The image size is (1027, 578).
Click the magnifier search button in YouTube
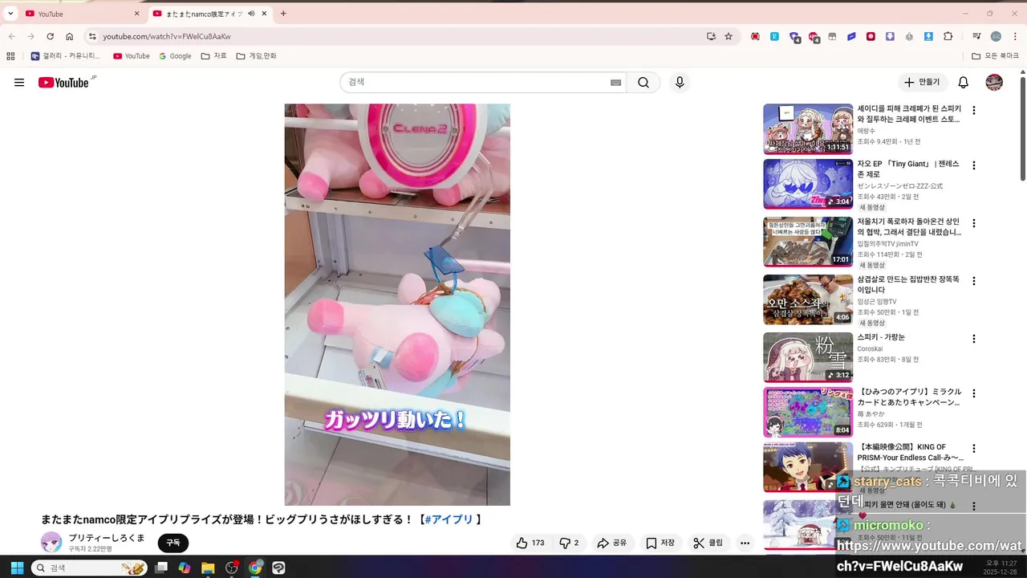tap(643, 83)
